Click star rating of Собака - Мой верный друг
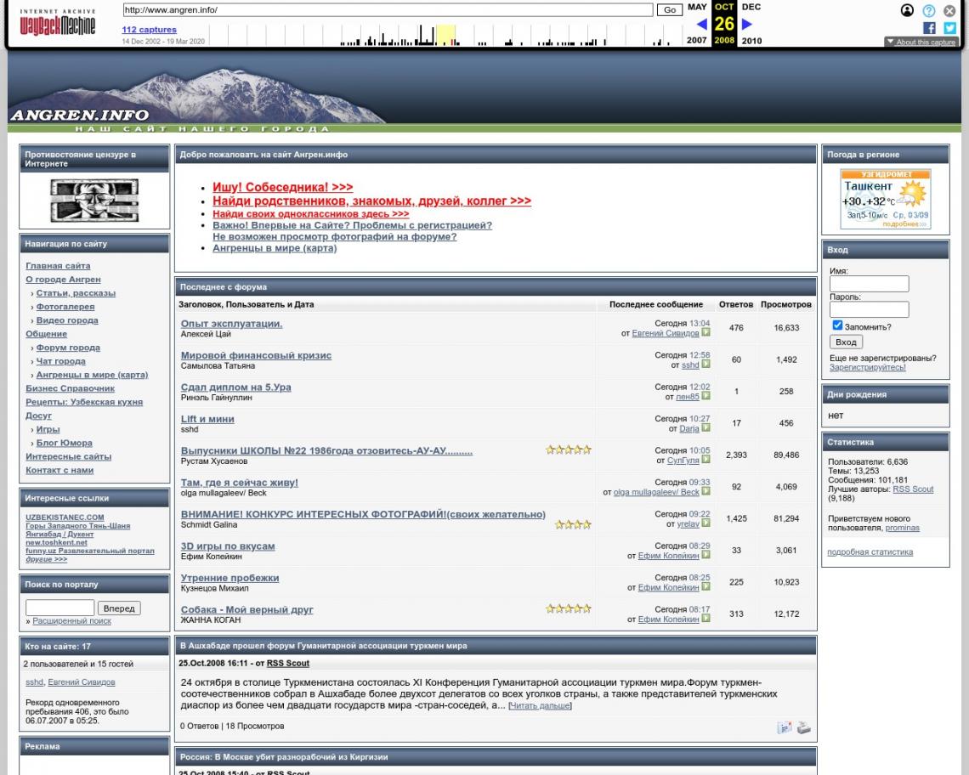The height and width of the screenshot is (775, 969). pyautogui.click(x=569, y=608)
